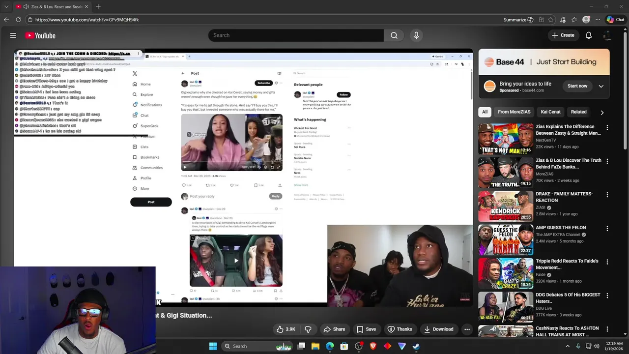This screenshot has width=629, height=354.
Task: Open Edge settings and more ellipsis
Action: pos(598,20)
